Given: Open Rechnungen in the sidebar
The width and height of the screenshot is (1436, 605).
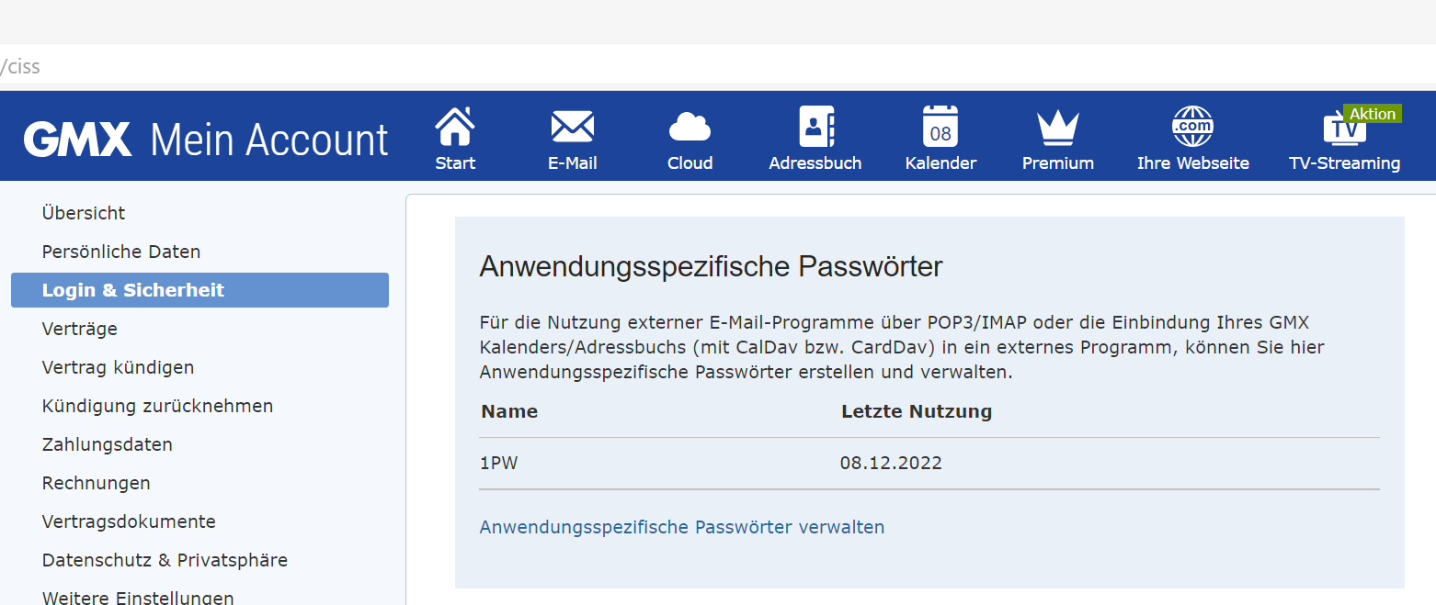Looking at the screenshot, I should click(97, 483).
